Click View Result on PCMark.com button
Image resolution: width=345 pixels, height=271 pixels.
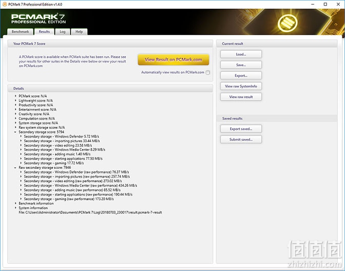coord(174,60)
